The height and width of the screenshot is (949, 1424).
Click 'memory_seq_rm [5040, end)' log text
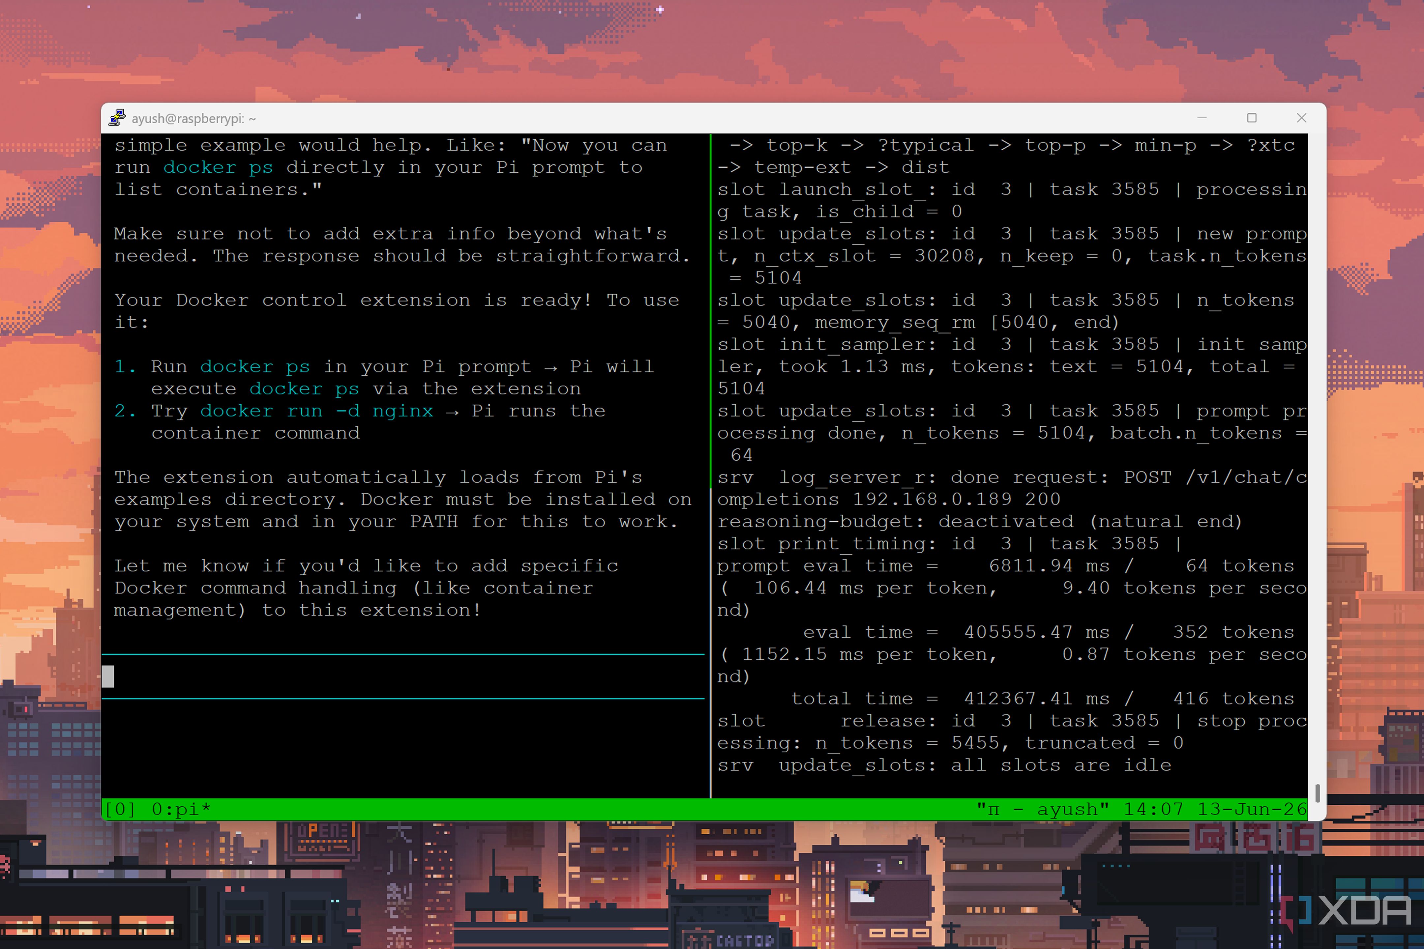pyautogui.click(x=967, y=323)
